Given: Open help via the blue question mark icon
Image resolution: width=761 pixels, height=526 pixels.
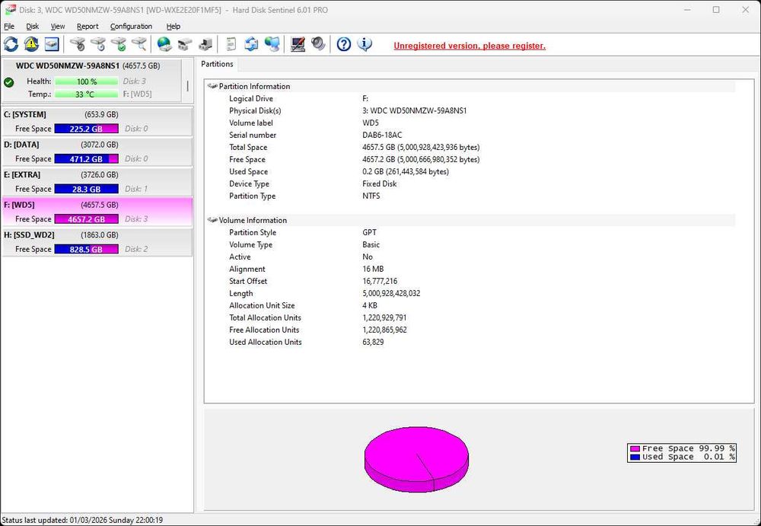Looking at the screenshot, I should [x=344, y=44].
